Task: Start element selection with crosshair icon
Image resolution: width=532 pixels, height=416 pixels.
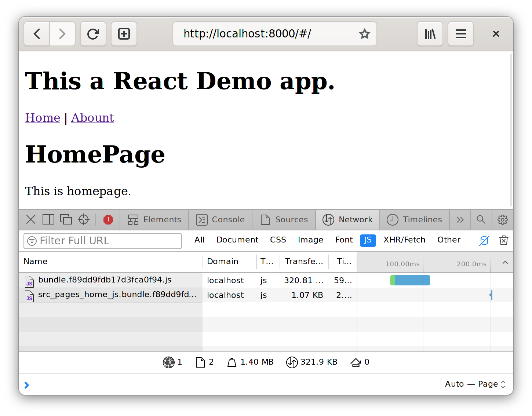Action: point(84,220)
